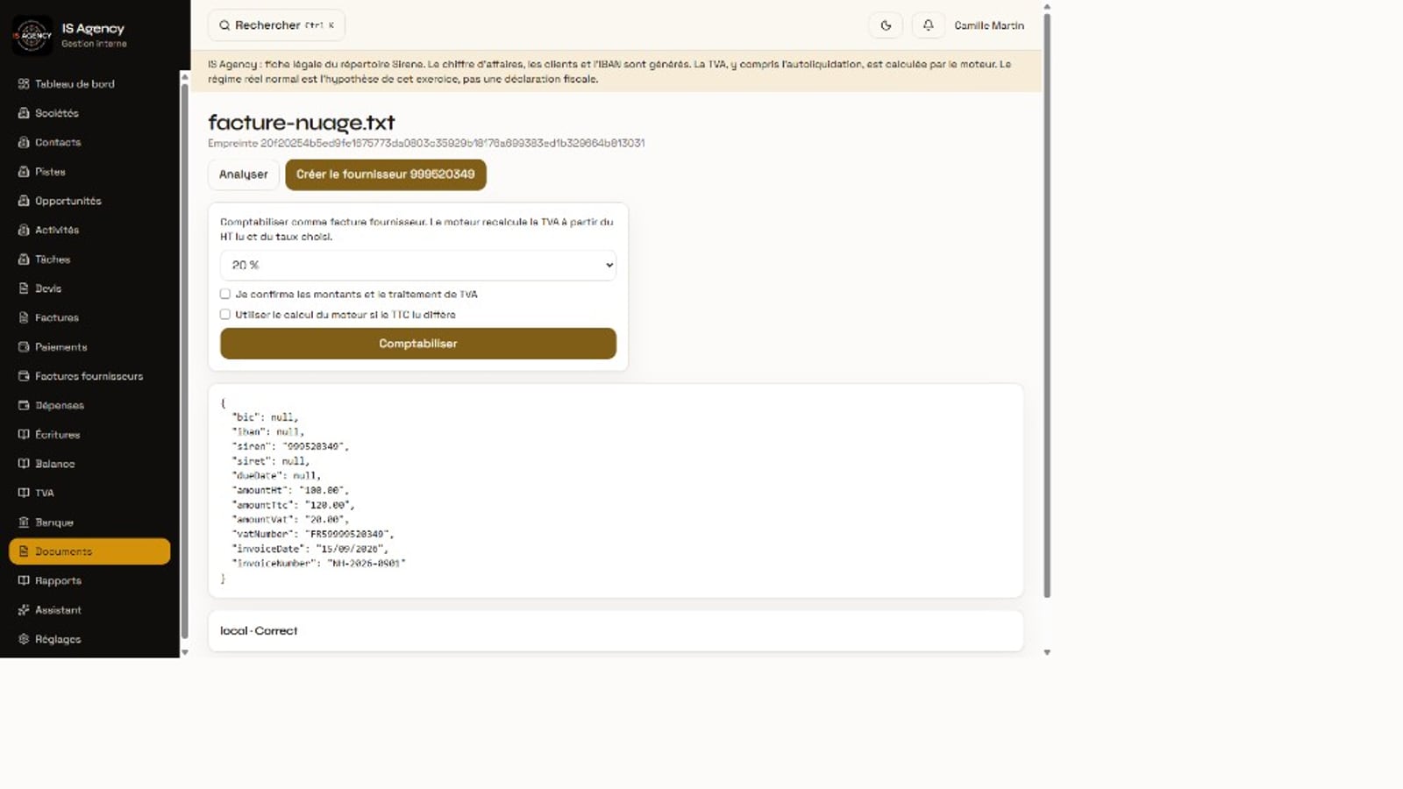1403x789 pixels.
Task: Click the Sociétés sidebar icon
Action: 24,113
